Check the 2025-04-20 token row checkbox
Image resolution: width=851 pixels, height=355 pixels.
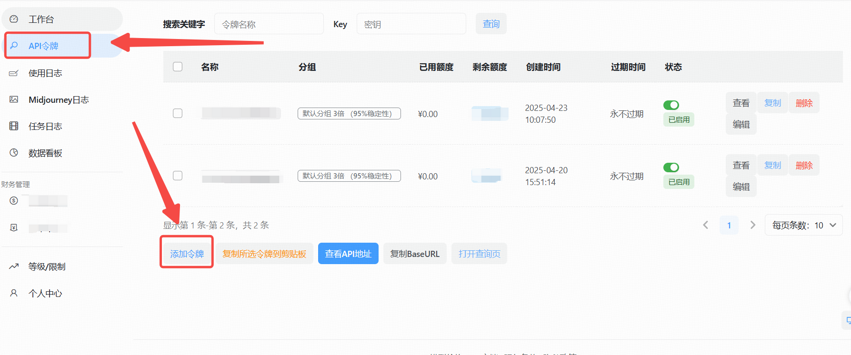[178, 176]
